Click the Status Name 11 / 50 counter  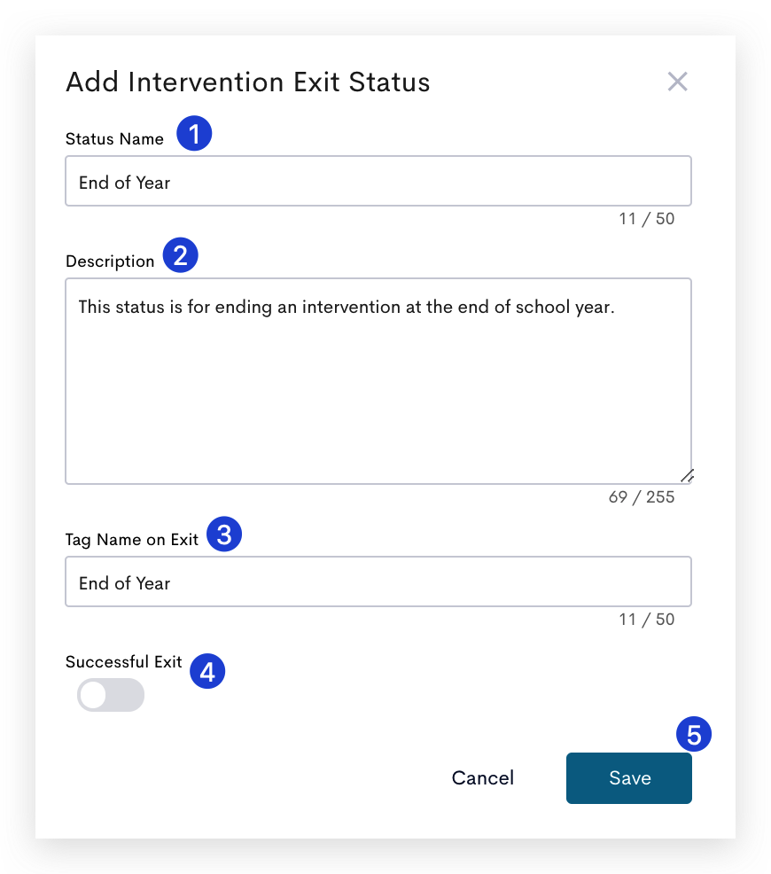[x=646, y=218]
